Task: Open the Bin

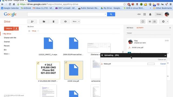Action: [5, 50]
